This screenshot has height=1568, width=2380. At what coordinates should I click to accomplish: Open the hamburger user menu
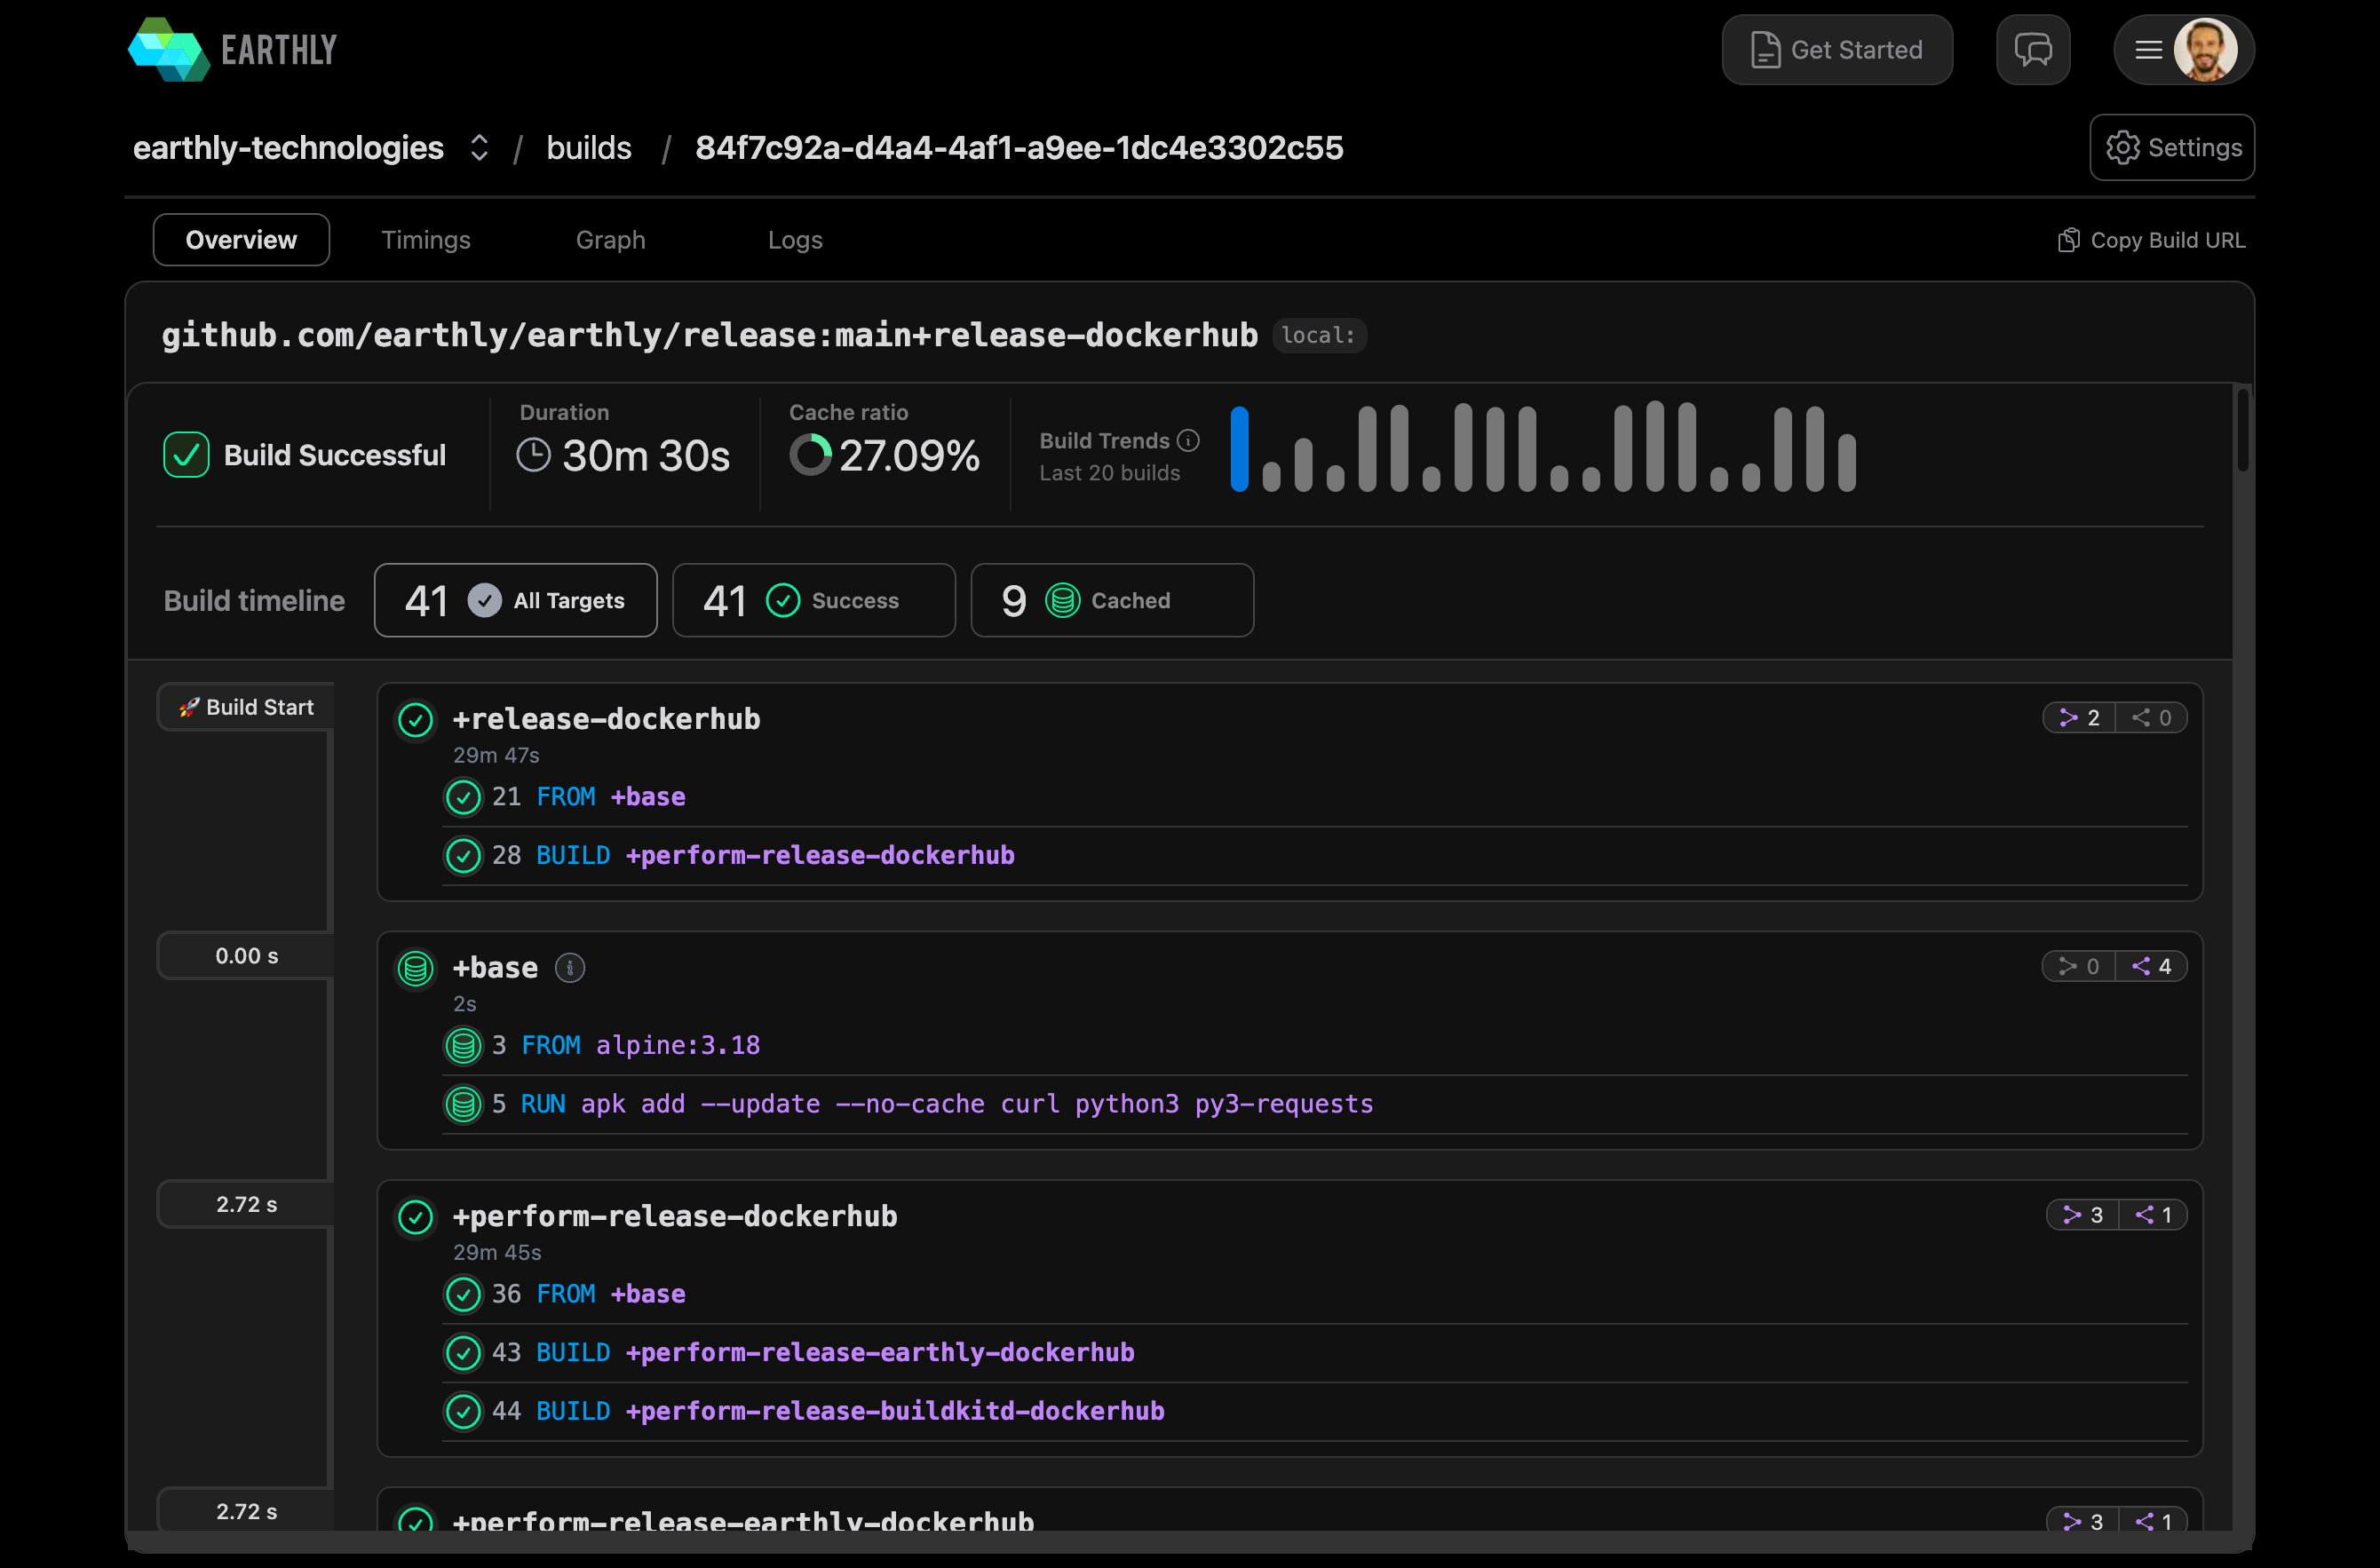2148,50
